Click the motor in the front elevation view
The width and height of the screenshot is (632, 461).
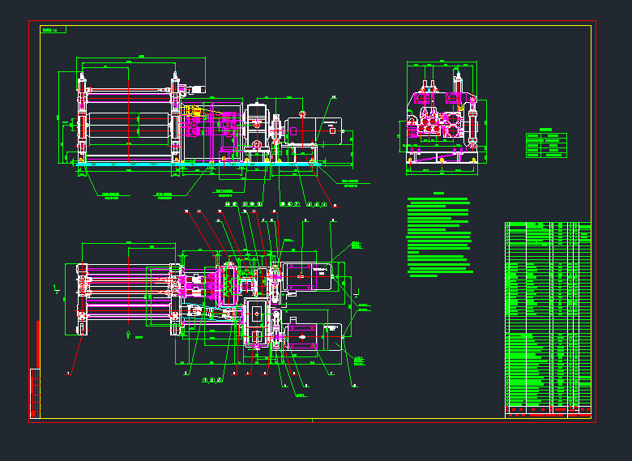pos(314,130)
